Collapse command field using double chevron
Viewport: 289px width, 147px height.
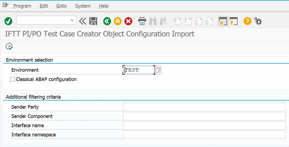pos(82,21)
